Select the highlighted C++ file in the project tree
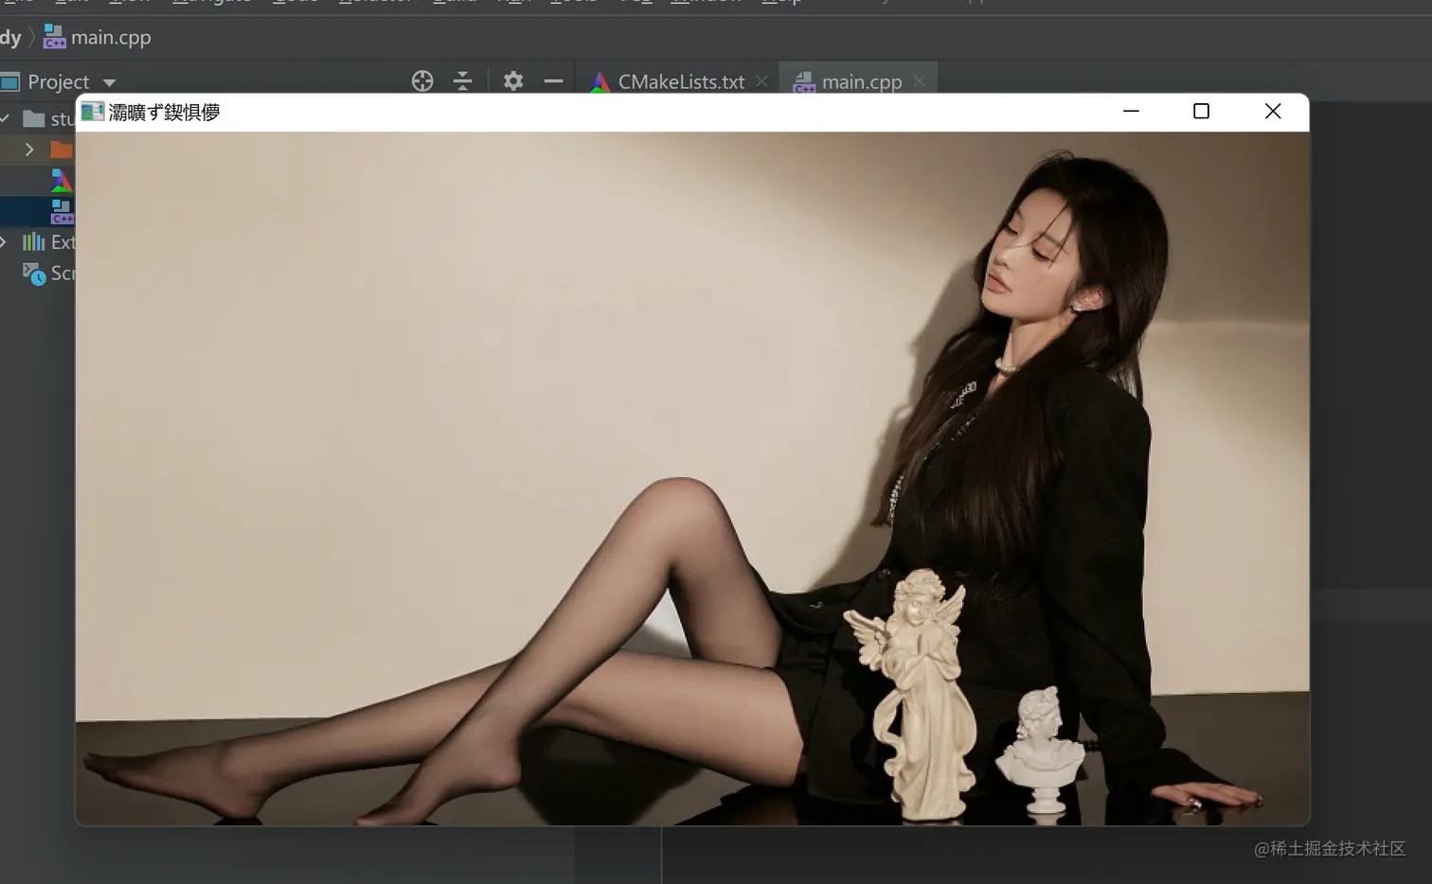The height and width of the screenshot is (884, 1432). pyautogui.click(x=62, y=211)
